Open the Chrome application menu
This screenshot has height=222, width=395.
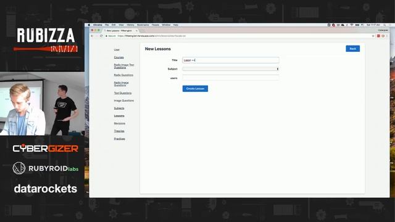tap(98, 25)
